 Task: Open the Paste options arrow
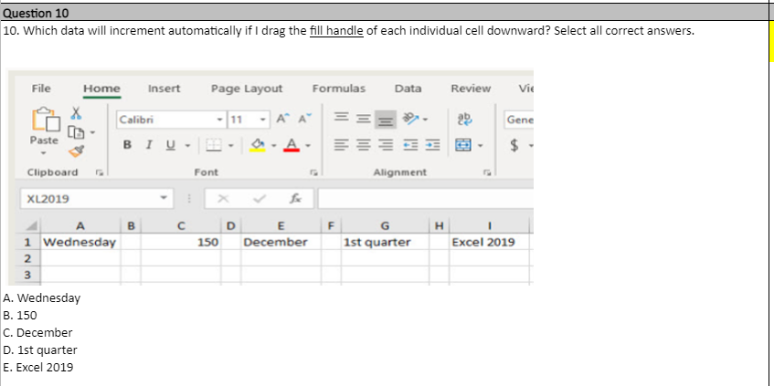(x=44, y=153)
